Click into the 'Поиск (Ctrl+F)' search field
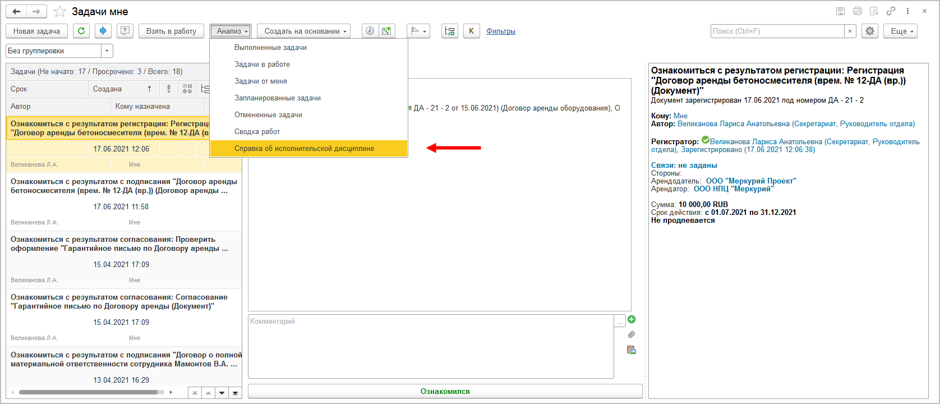Screen dimensions: 940x404 click(777, 31)
